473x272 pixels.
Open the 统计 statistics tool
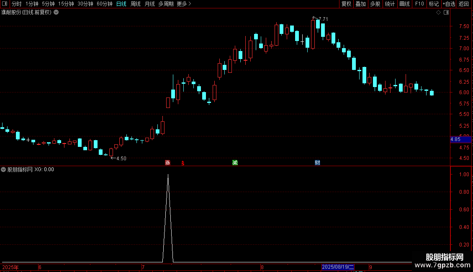click(390, 4)
